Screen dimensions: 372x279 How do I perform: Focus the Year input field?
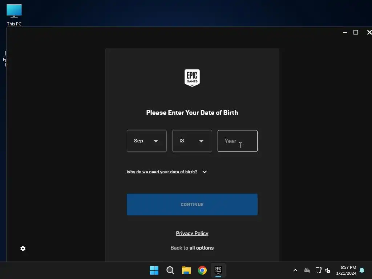pos(238,141)
